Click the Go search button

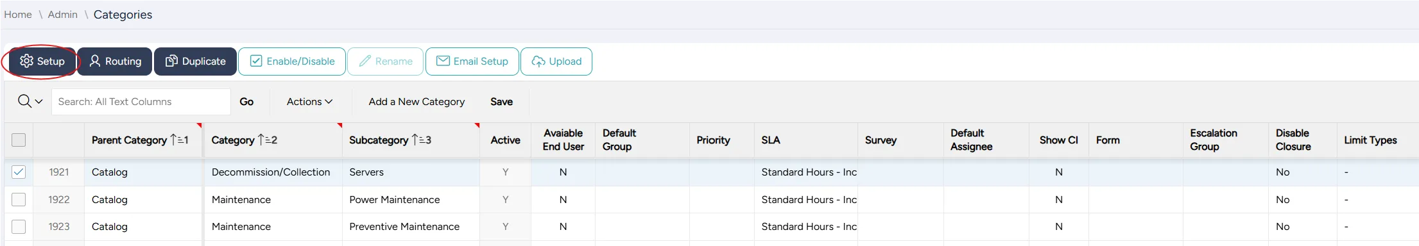[x=246, y=102]
